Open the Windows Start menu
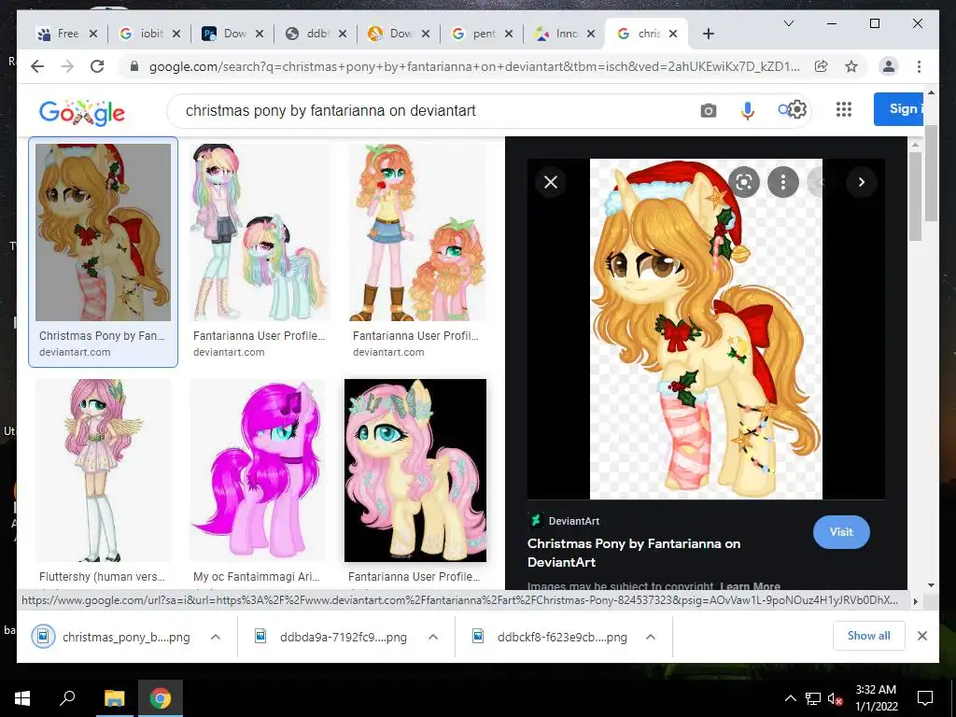956x717 pixels. click(x=22, y=698)
